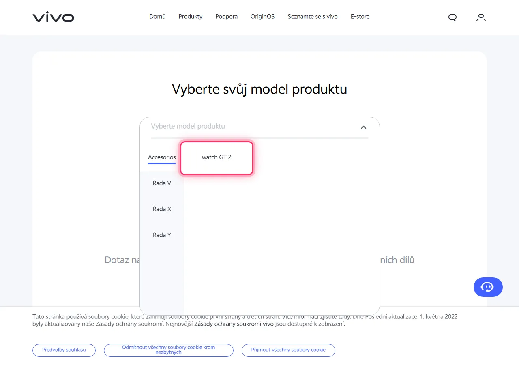519x365 pixels.
Task: Open 'Zásady ochrany soukromí vivo' link
Action: [234, 324]
